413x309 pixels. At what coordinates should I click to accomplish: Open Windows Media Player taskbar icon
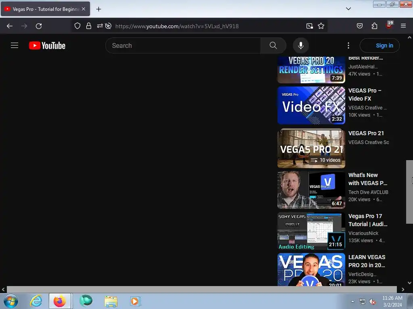click(135, 301)
